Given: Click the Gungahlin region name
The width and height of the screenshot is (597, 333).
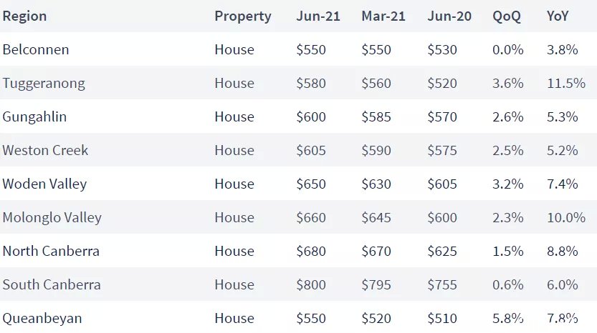Looking at the screenshot, I should coord(34,117).
